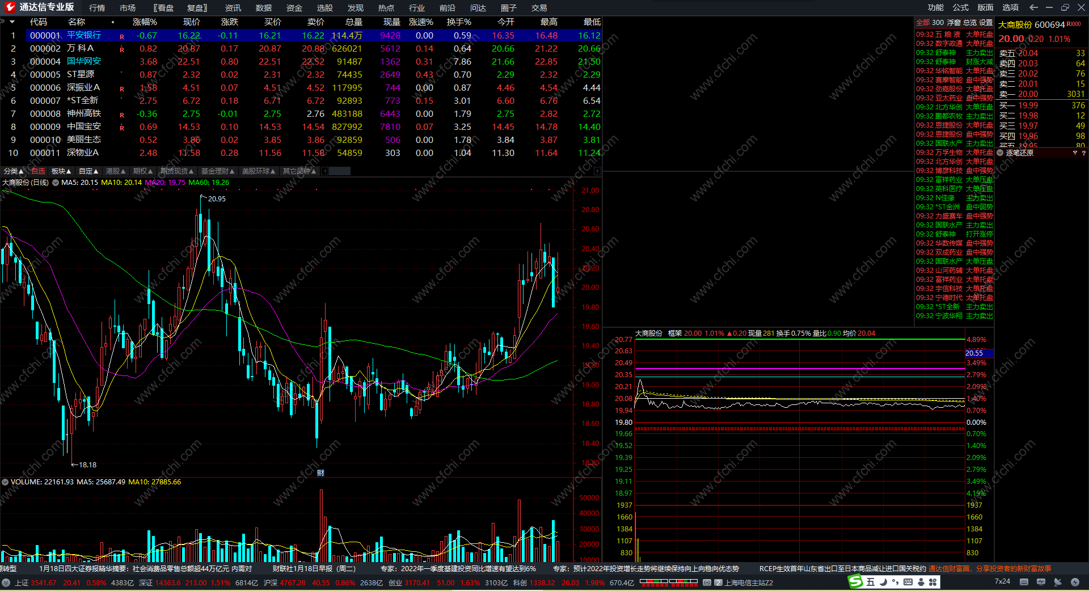This screenshot has width=1089, height=591.
Task: Expand the 基金理财 dropdown
Action: point(218,171)
